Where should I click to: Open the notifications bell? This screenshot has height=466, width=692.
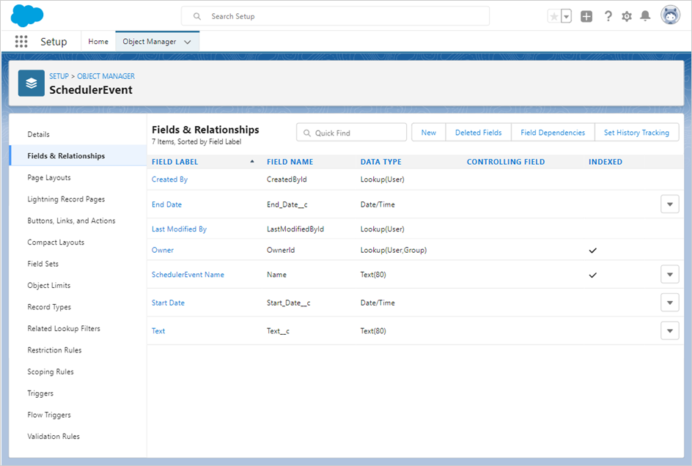pyautogui.click(x=645, y=16)
